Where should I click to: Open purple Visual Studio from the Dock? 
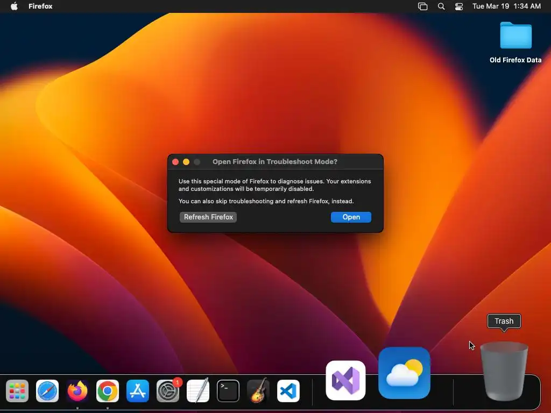pos(346,380)
